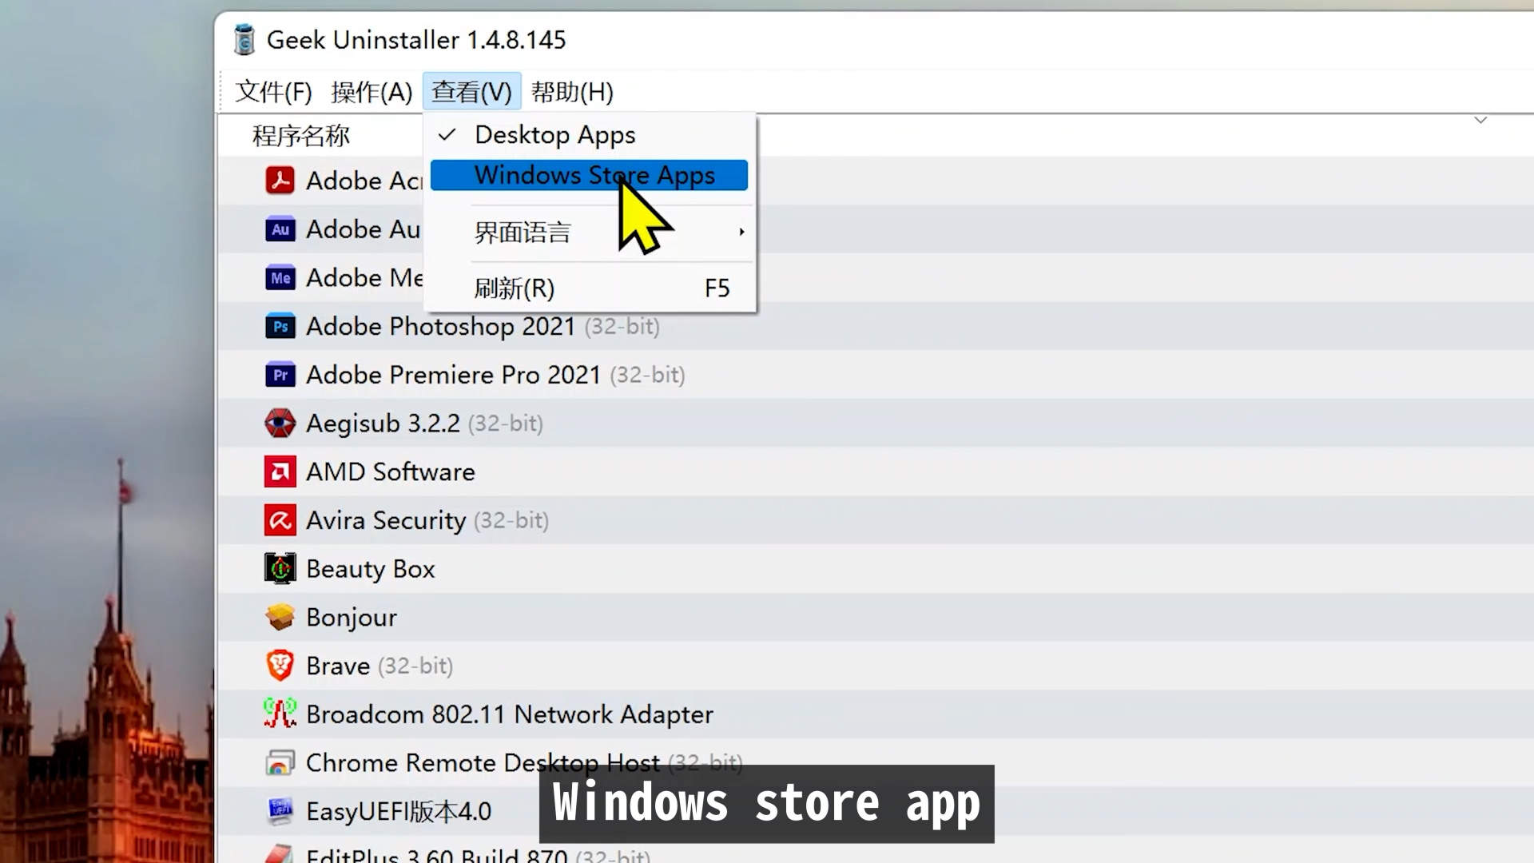Viewport: 1534px width, 863px height.
Task: Click the Avira Security icon
Action: tap(280, 521)
